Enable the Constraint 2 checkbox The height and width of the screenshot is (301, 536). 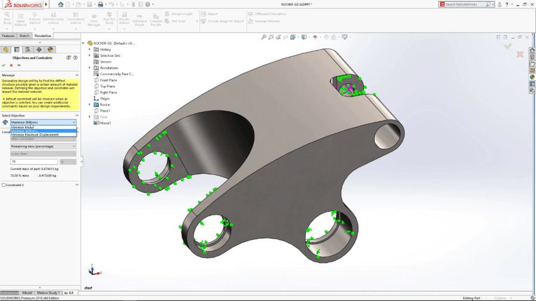4,185
